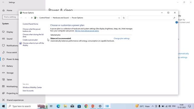Click the taskbar search box
This screenshot has width=194, height=109.
(x=27, y=106)
